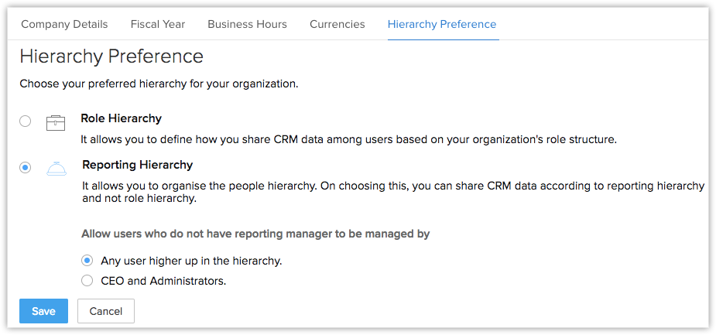The width and height of the screenshot is (716, 335).
Task: Select the Role Hierarchy radio button
Action: (x=26, y=121)
